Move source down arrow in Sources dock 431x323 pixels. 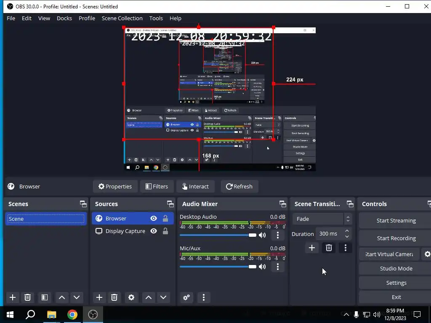click(163, 297)
